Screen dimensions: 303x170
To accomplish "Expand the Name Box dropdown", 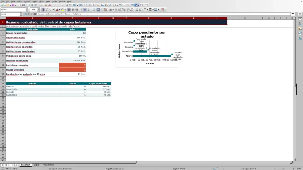I will pyautogui.click(x=21, y=14).
